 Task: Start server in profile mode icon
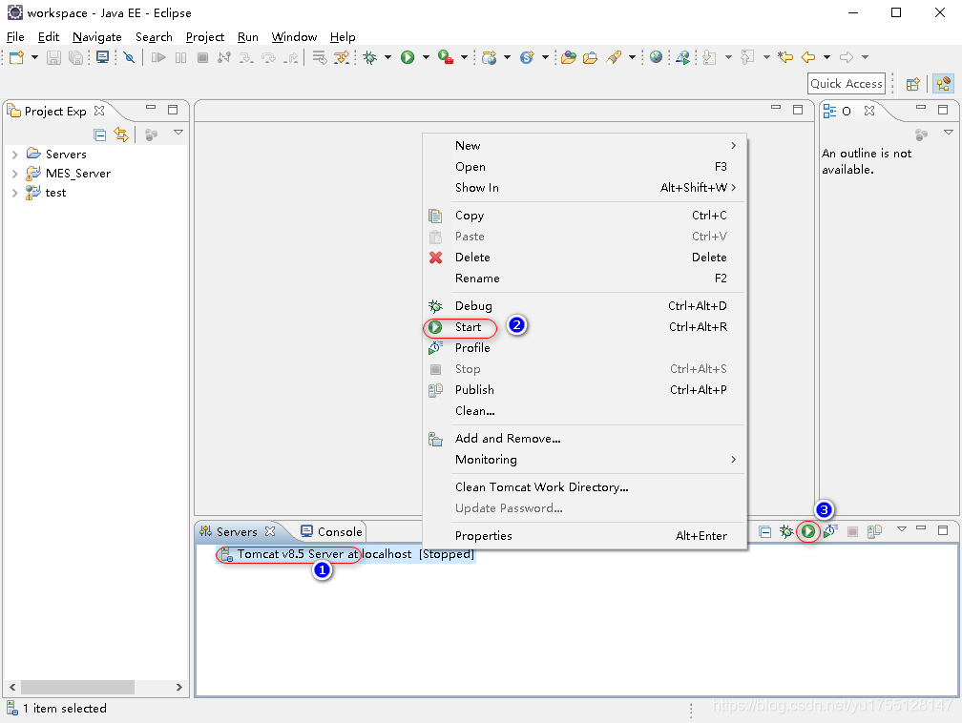tap(830, 531)
